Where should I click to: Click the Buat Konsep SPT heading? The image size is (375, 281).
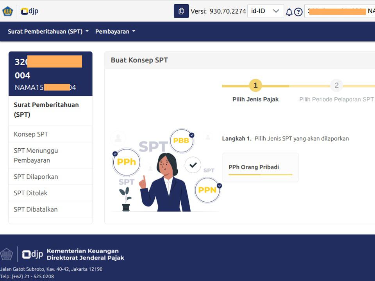[139, 60]
